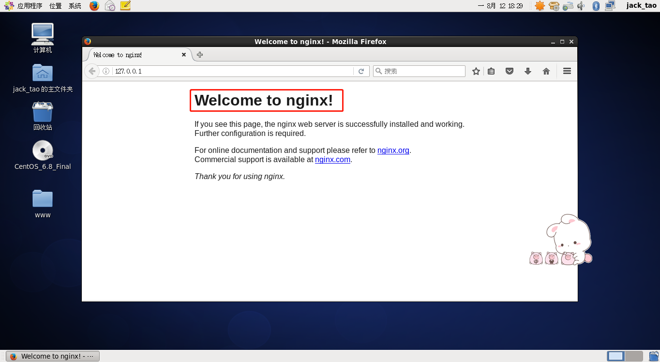Click the tray icon left of the speaker
Screen dimensions: 660x362
(x=568, y=6)
